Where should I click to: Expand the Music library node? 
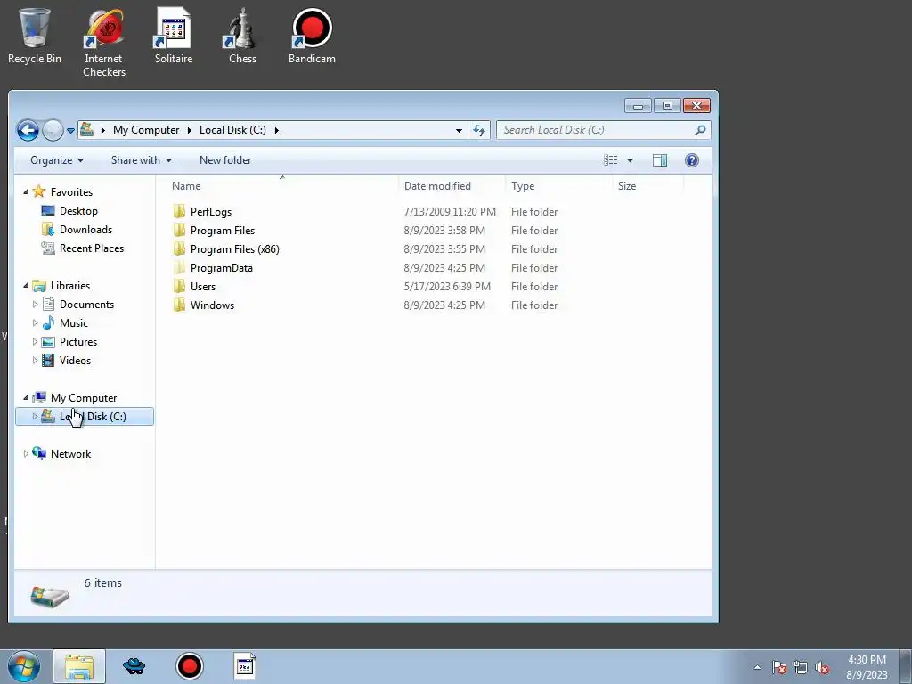[35, 322]
